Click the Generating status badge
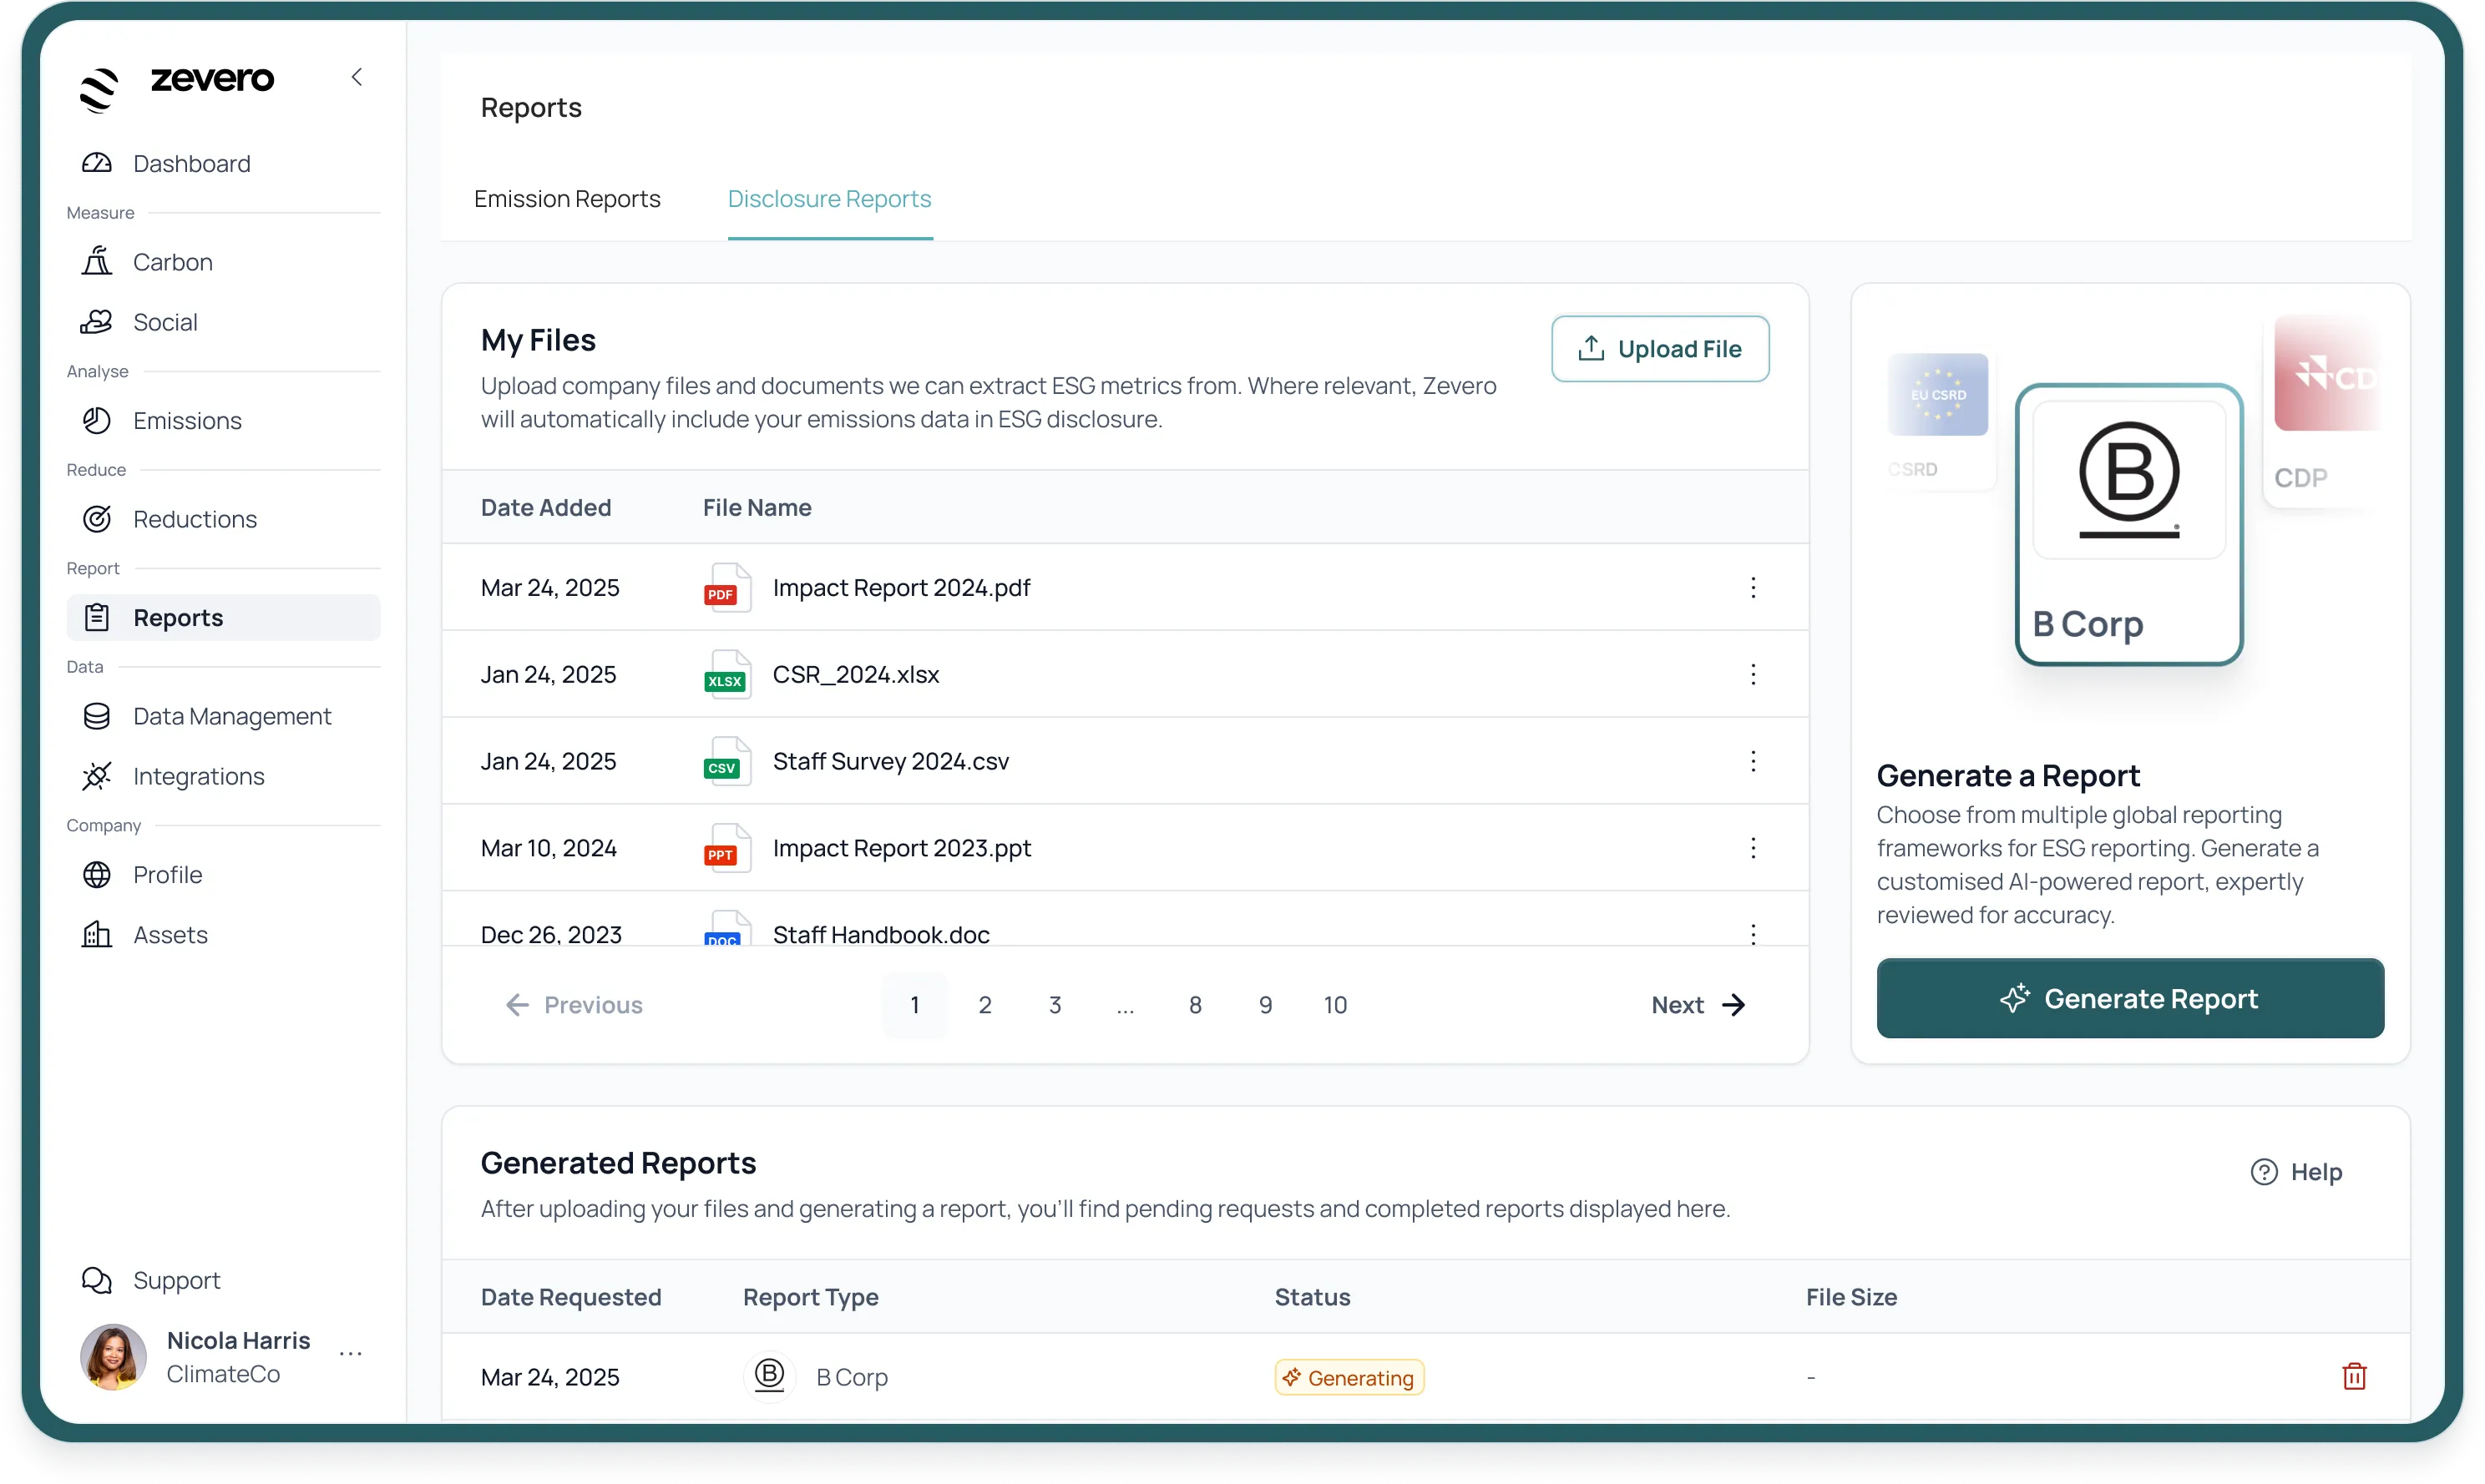 1349,1376
